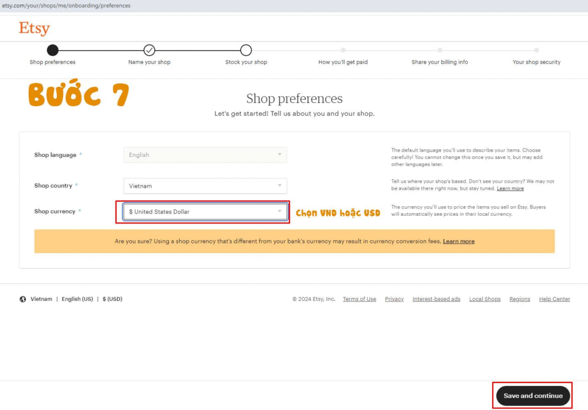The width and height of the screenshot is (588, 410).
Task: Open Learn more link in yellow warning
Action: [458, 241]
